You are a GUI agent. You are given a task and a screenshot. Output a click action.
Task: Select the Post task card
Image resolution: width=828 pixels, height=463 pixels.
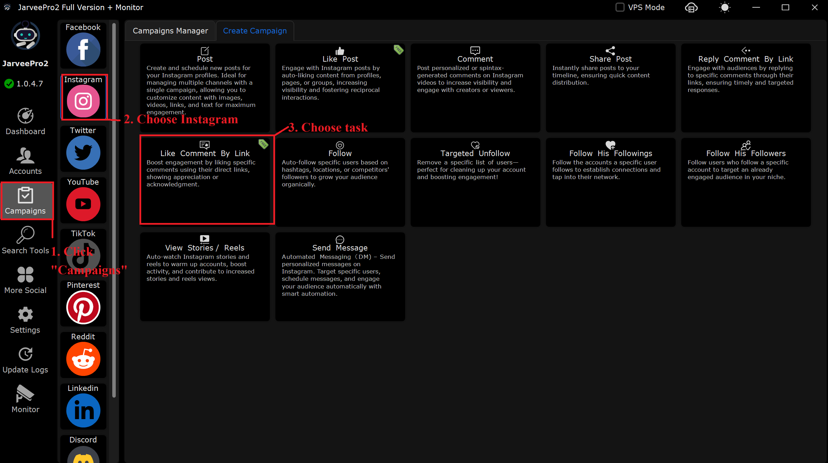[205, 88]
